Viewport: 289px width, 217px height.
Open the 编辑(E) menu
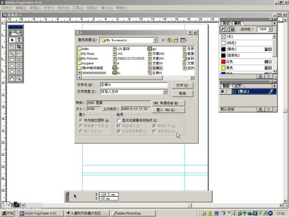click(x=21, y=8)
